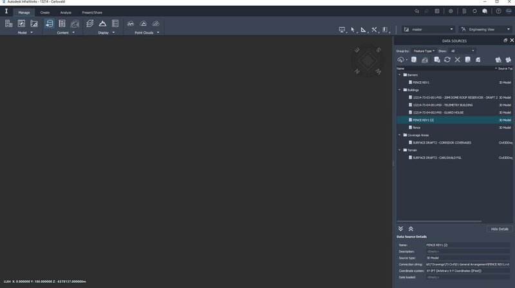Click the first Point Clouds cloud icon
This screenshot has height=288, width=515.
click(131, 24)
